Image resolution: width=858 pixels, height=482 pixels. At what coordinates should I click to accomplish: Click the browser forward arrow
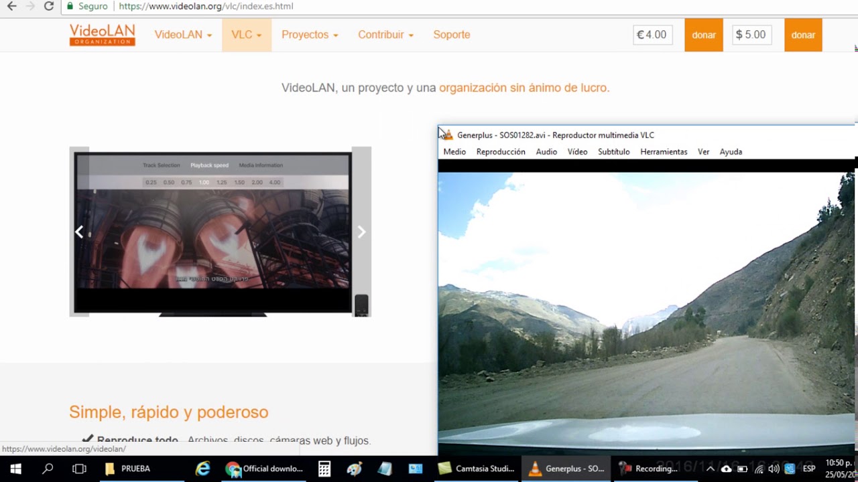[x=29, y=6]
